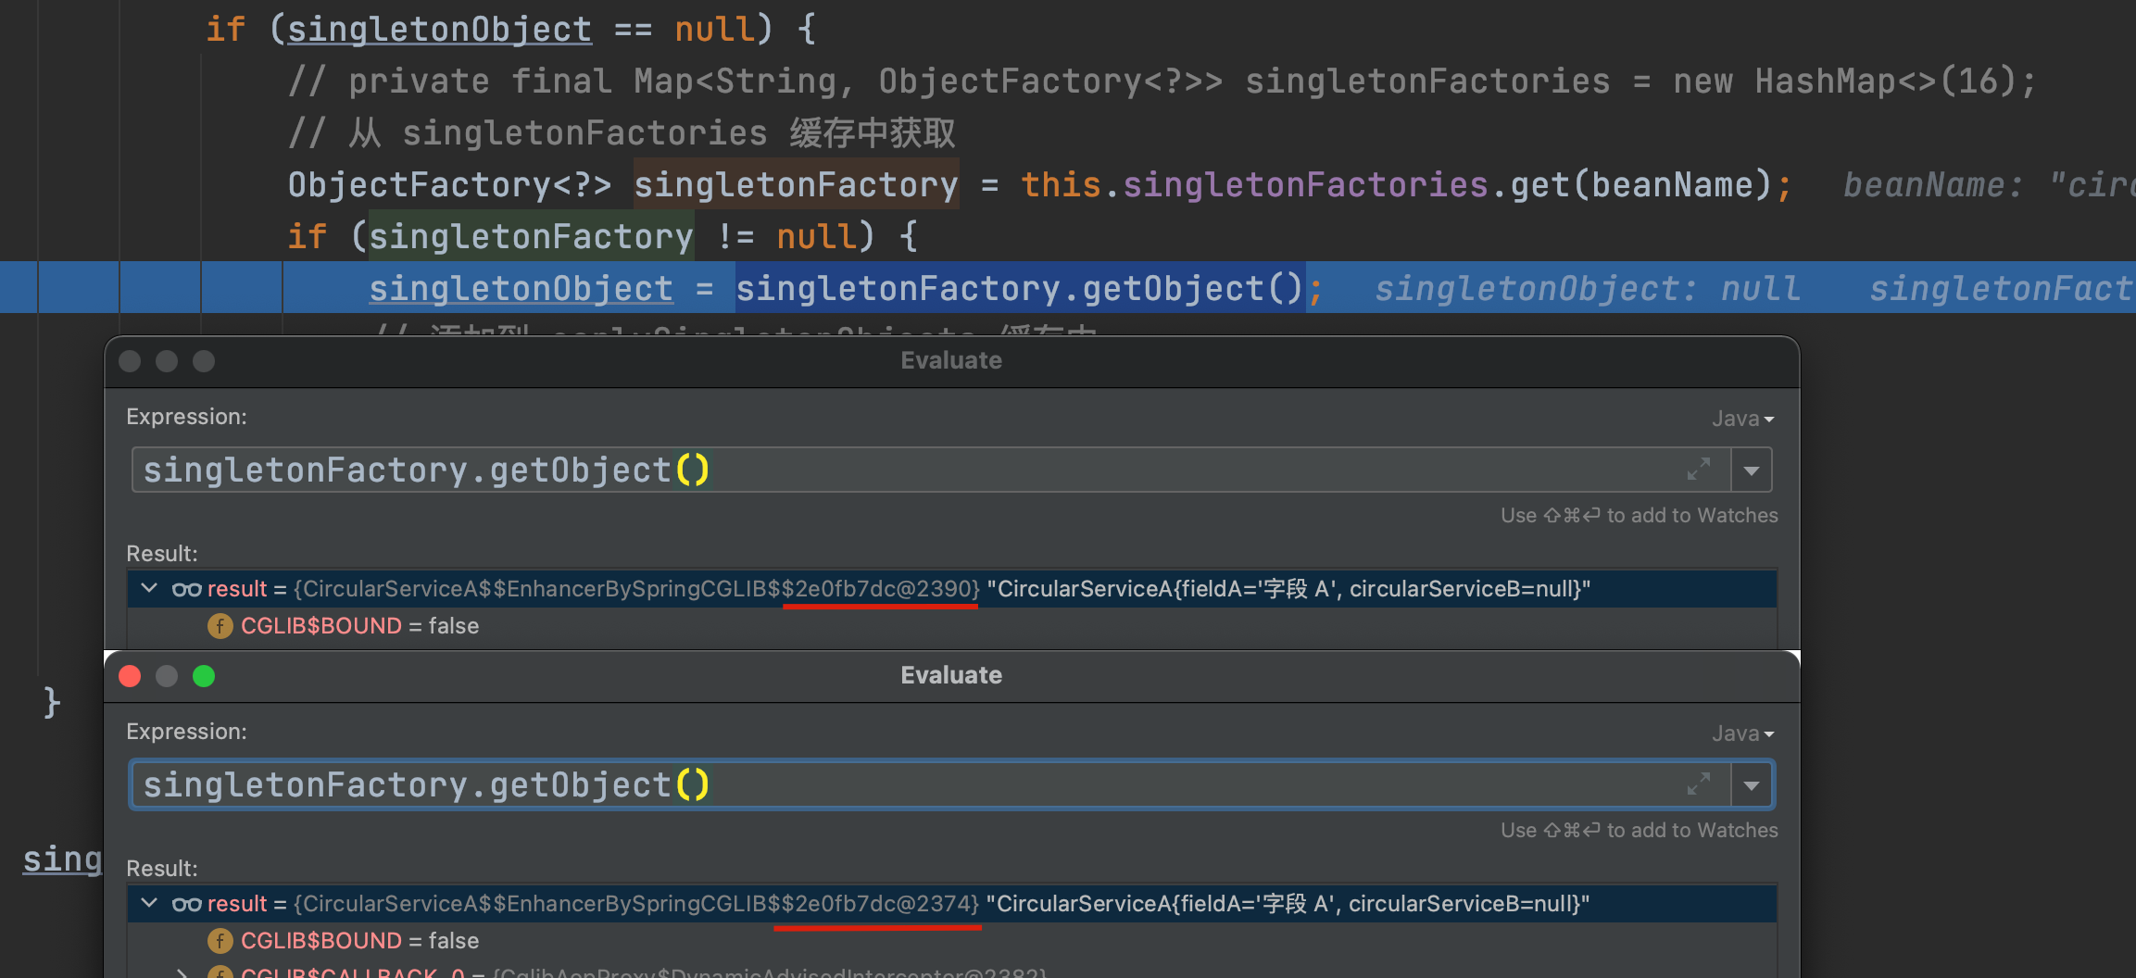Open the Java language selector in the inactive Evaluate dialog
Screen dimensions: 2136x978
[x=1742, y=419]
